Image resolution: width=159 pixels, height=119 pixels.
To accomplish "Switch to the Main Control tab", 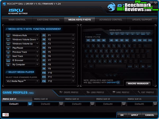I will (x=17, y=20).
